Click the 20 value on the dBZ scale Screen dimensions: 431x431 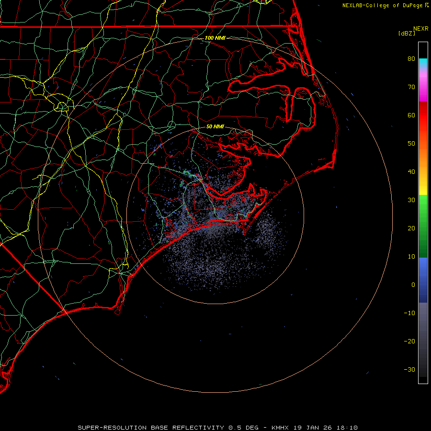pyautogui.click(x=411, y=228)
